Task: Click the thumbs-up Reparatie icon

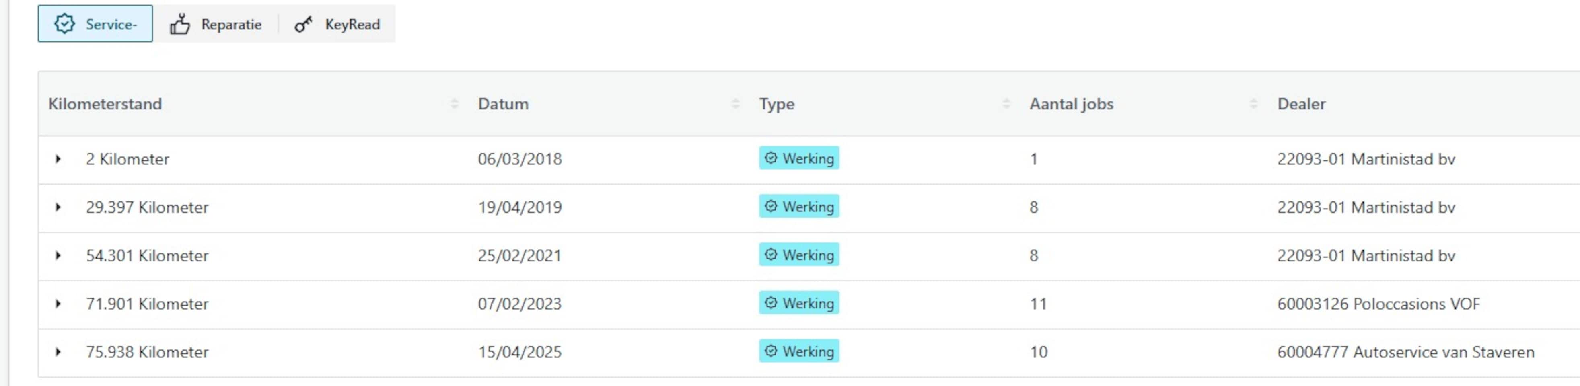Action: coord(180,25)
